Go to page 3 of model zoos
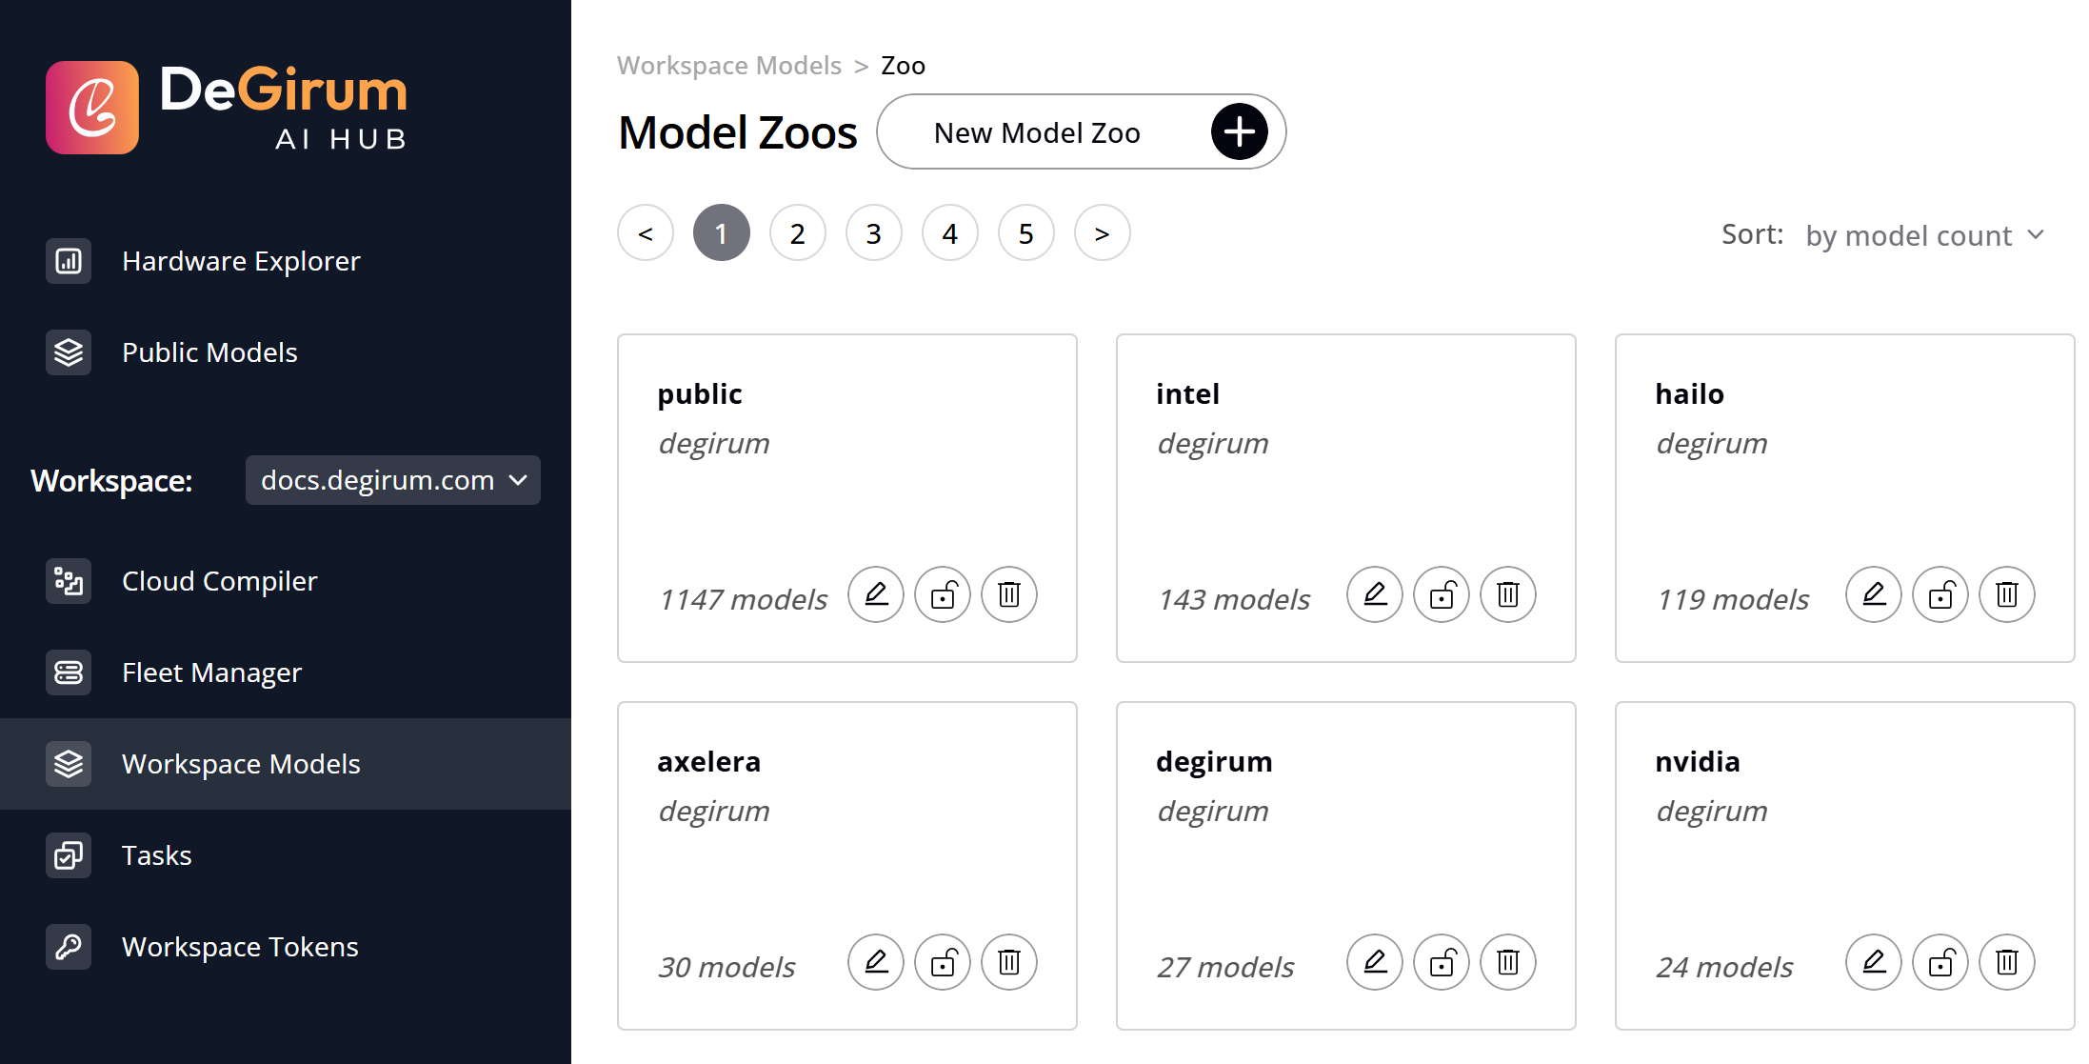2089x1064 pixels. coord(873,233)
